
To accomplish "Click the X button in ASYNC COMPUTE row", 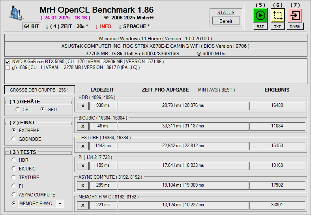I will click(83, 186).
